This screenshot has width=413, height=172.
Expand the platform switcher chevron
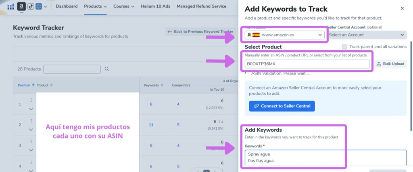click(46, 6)
